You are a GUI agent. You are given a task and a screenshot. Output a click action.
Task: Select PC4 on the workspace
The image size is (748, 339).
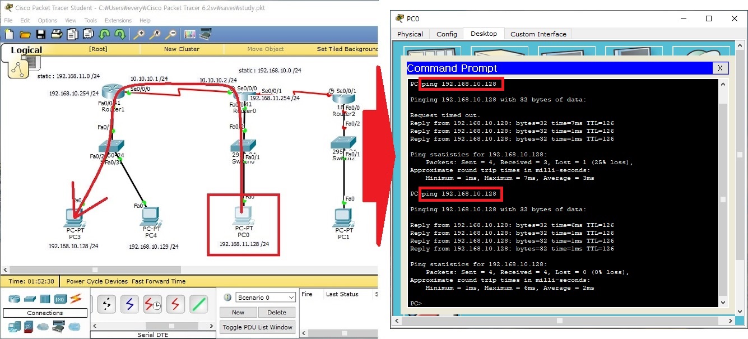coord(150,217)
